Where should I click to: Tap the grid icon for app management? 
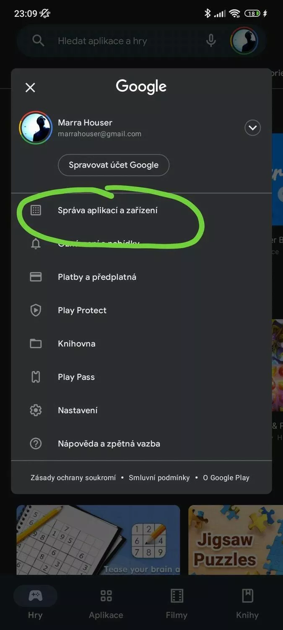click(36, 210)
